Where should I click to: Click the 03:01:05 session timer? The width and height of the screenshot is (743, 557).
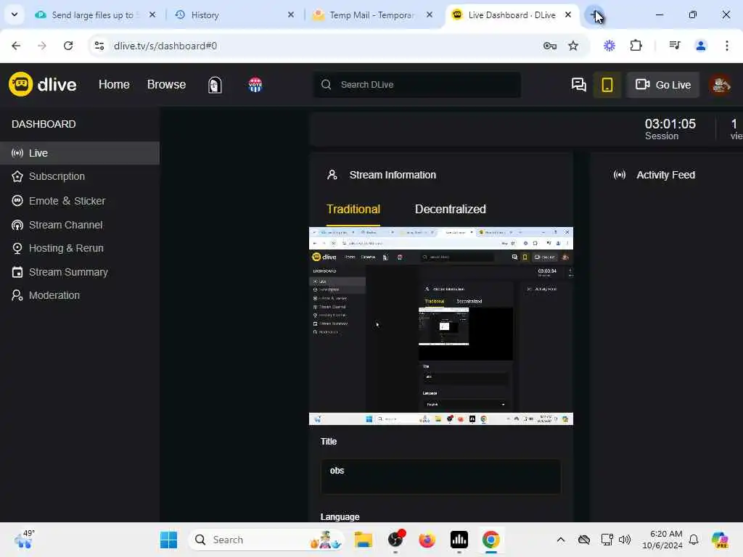[x=670, y=124]
